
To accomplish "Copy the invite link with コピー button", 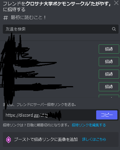I will click(107, 115).
